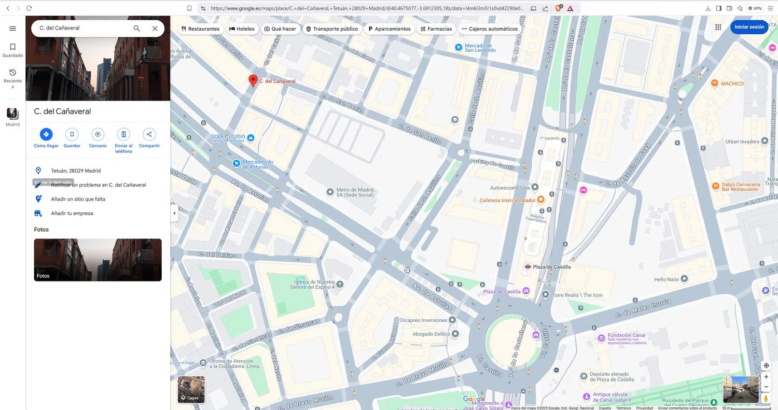The height and width of the screenshot is (410, 778).
Task: Click the Privacidad link in footer
Action: (645, 408)
